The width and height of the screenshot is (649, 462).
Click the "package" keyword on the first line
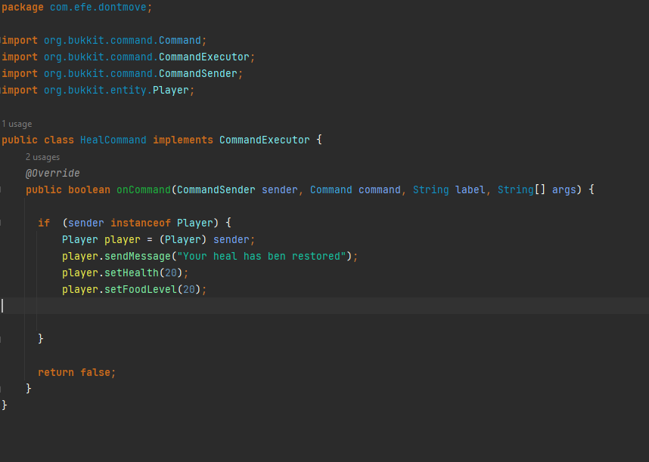23,8
